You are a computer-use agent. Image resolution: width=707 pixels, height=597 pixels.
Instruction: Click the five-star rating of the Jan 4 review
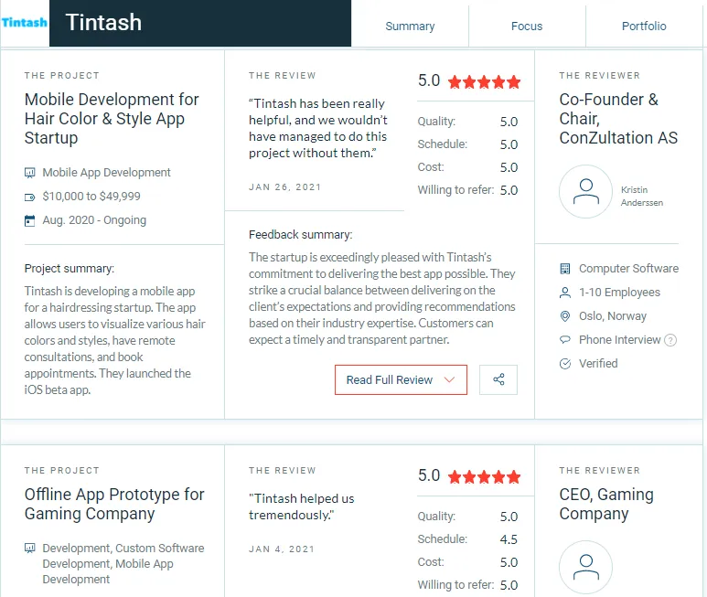coord(484,476)
